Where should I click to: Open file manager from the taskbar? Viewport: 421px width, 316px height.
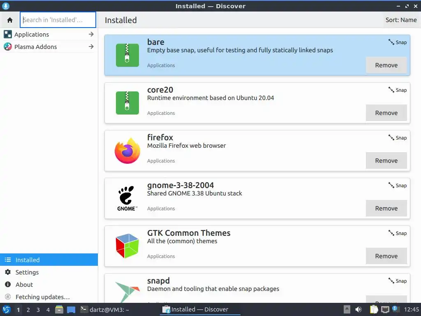coord(59,309)
